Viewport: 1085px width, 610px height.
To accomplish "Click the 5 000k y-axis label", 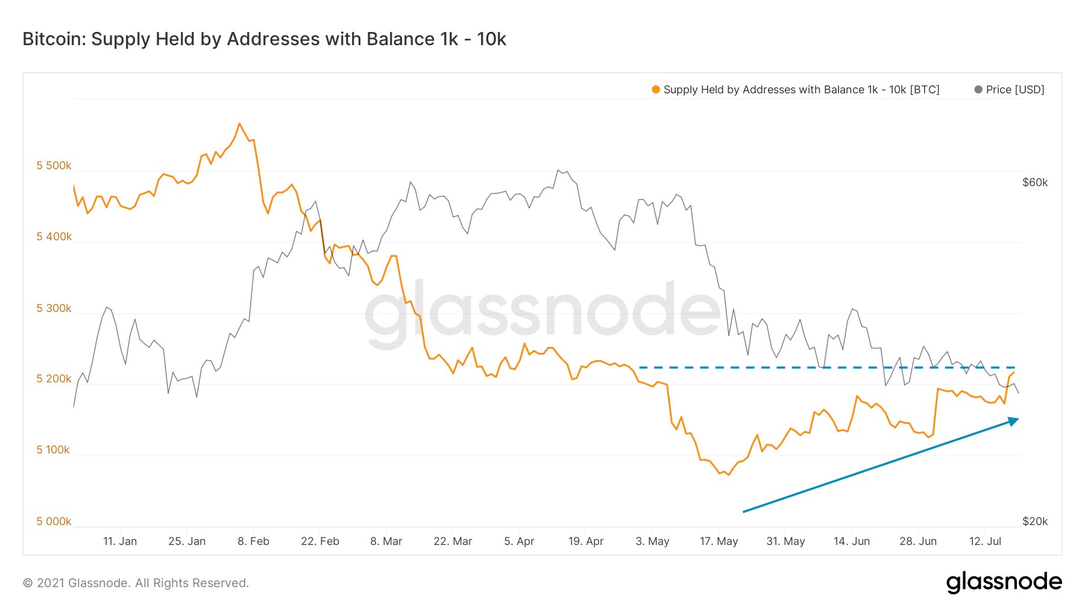I will coord(54,521).
